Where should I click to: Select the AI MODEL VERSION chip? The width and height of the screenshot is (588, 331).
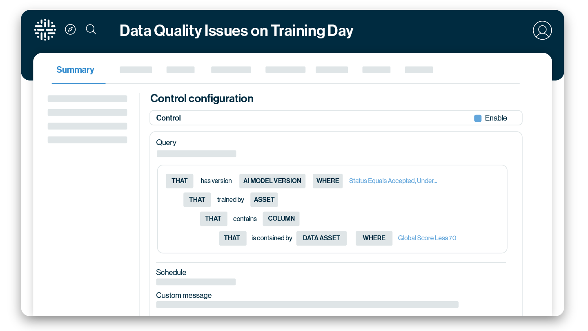272,181
